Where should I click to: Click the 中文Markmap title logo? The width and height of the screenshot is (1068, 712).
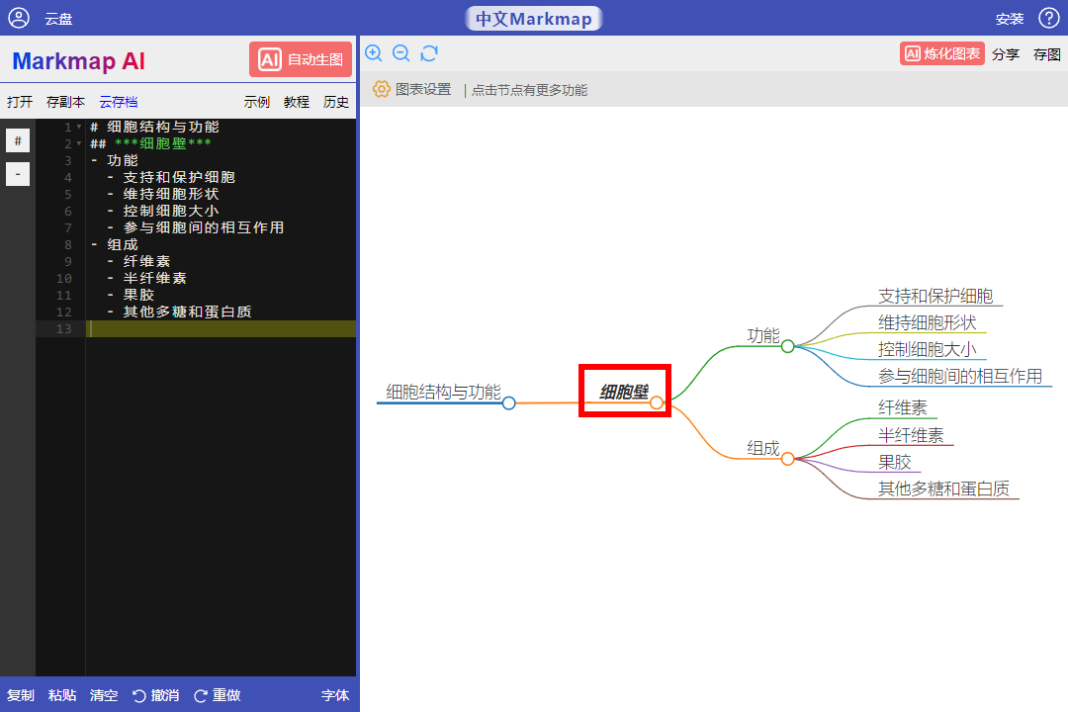coord(533,19)
